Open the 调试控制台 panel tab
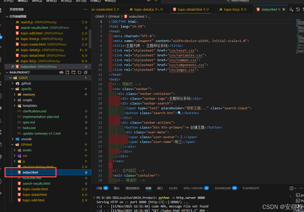 [132, 188]
